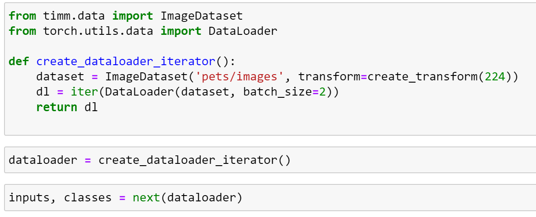Click the def keyword
The height and width of the screenshot is (217, 536).
[19, 62]
